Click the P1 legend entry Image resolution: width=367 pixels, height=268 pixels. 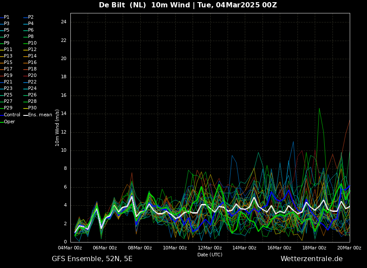[x=5, y=17]
